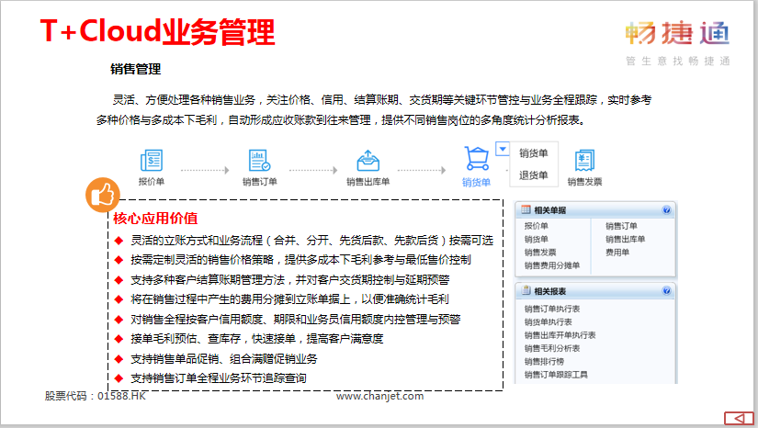Open 销售排行榜 report
This screenshot has height=428, width=758.
point(544,361)
